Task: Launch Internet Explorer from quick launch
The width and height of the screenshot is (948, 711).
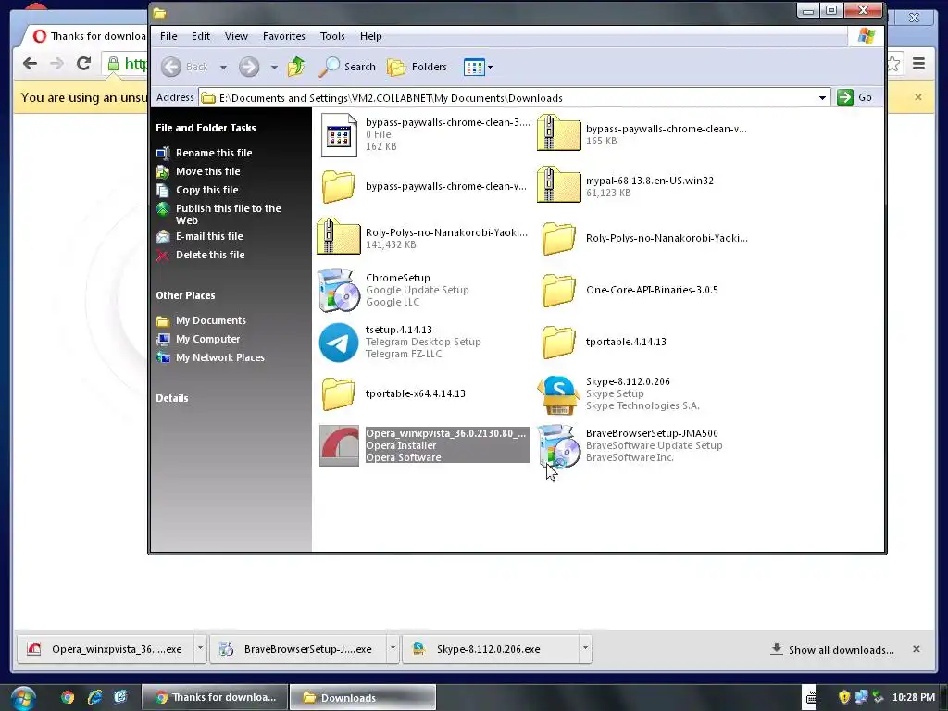Action: point(94,697)
